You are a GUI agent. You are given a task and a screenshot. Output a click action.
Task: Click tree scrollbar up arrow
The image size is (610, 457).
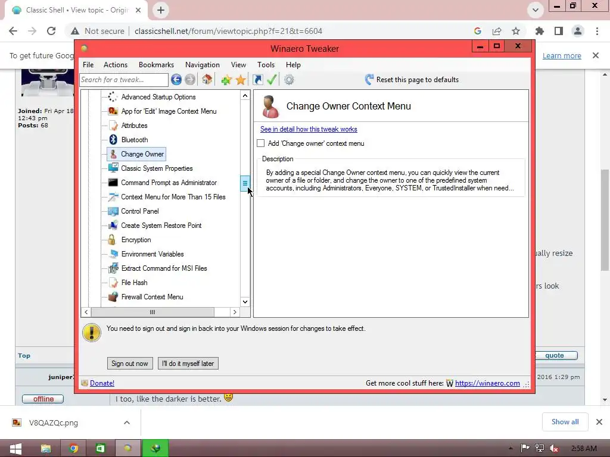(x=245, y=96)
